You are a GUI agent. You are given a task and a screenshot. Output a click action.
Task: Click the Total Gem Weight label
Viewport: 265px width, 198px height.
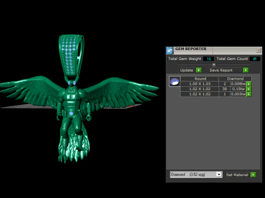184,59
